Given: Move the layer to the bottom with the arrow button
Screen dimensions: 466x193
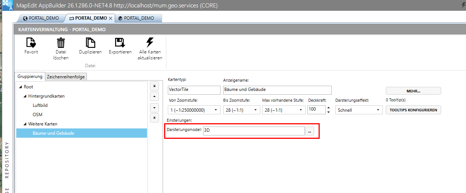Looking at the screenshot, I should [154, 118].
